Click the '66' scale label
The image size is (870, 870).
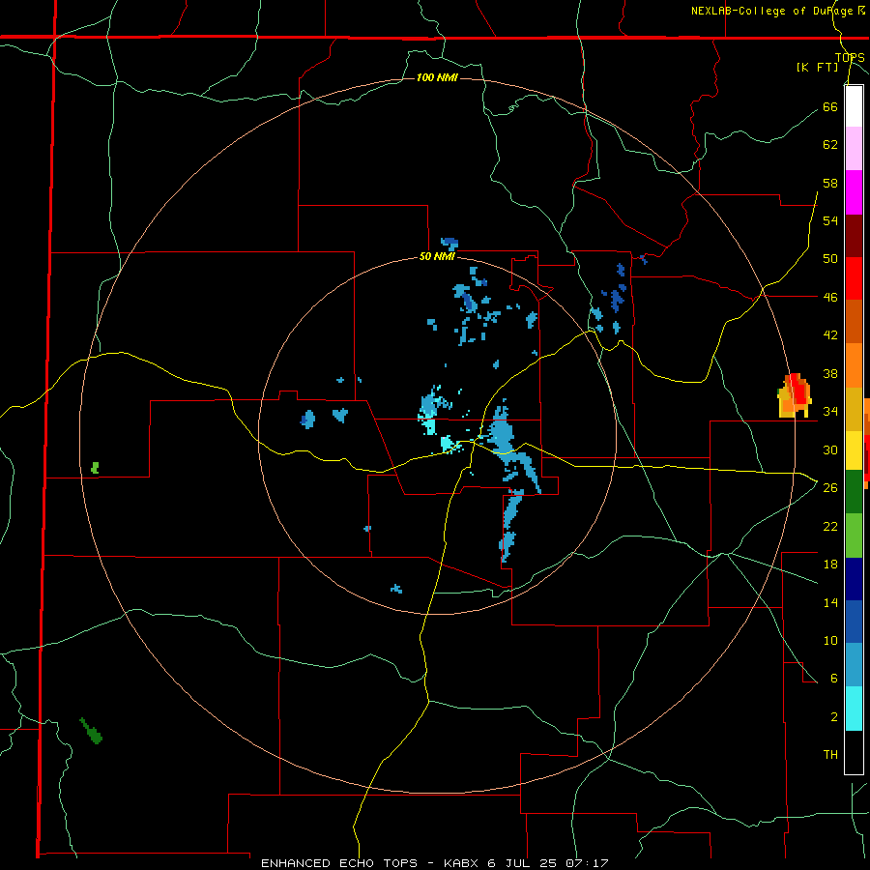tap(830, 106)
